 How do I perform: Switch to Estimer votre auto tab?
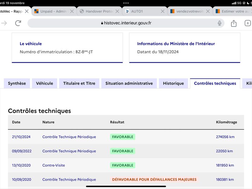coord(232,11)
